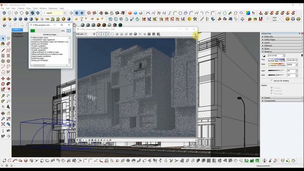Select the Line pencil tool
The width and height of the screenshot is (304, 171).
tap(3, 51)
